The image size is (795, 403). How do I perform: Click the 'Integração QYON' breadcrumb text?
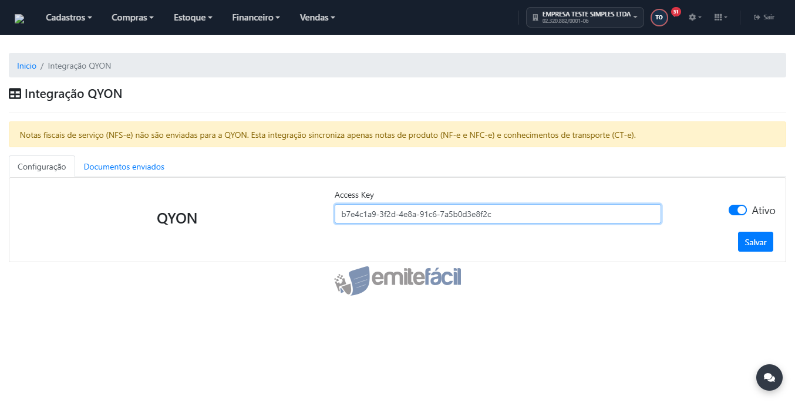coord(79,66)
